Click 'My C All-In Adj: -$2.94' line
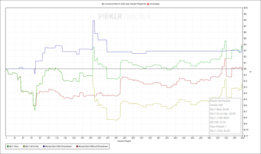 click(x=223, y=114)
